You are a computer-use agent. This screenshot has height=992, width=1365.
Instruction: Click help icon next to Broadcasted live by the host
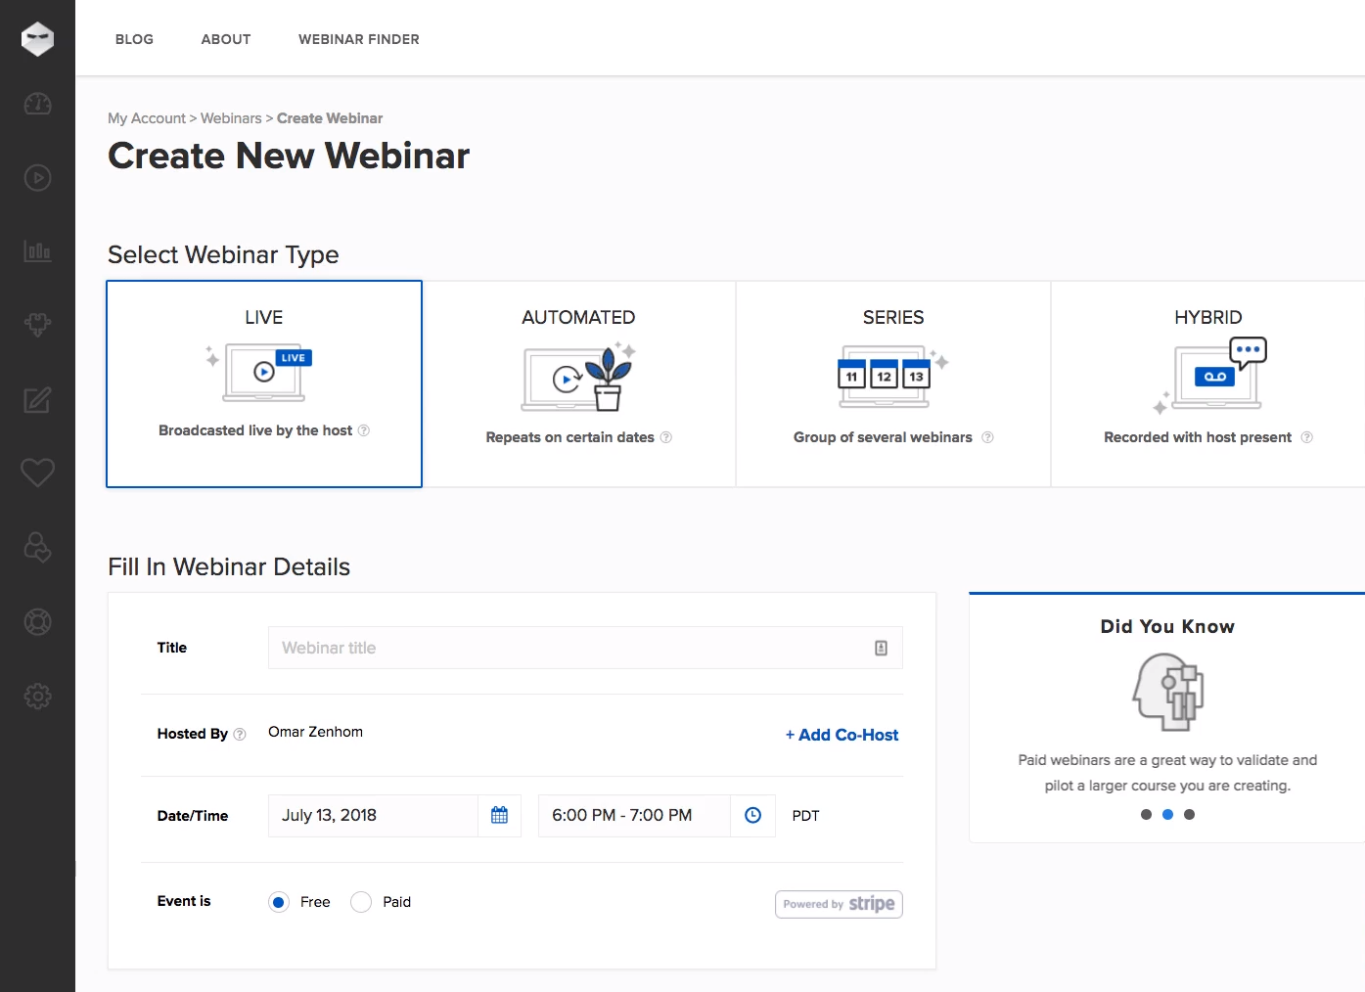point(364,430)
